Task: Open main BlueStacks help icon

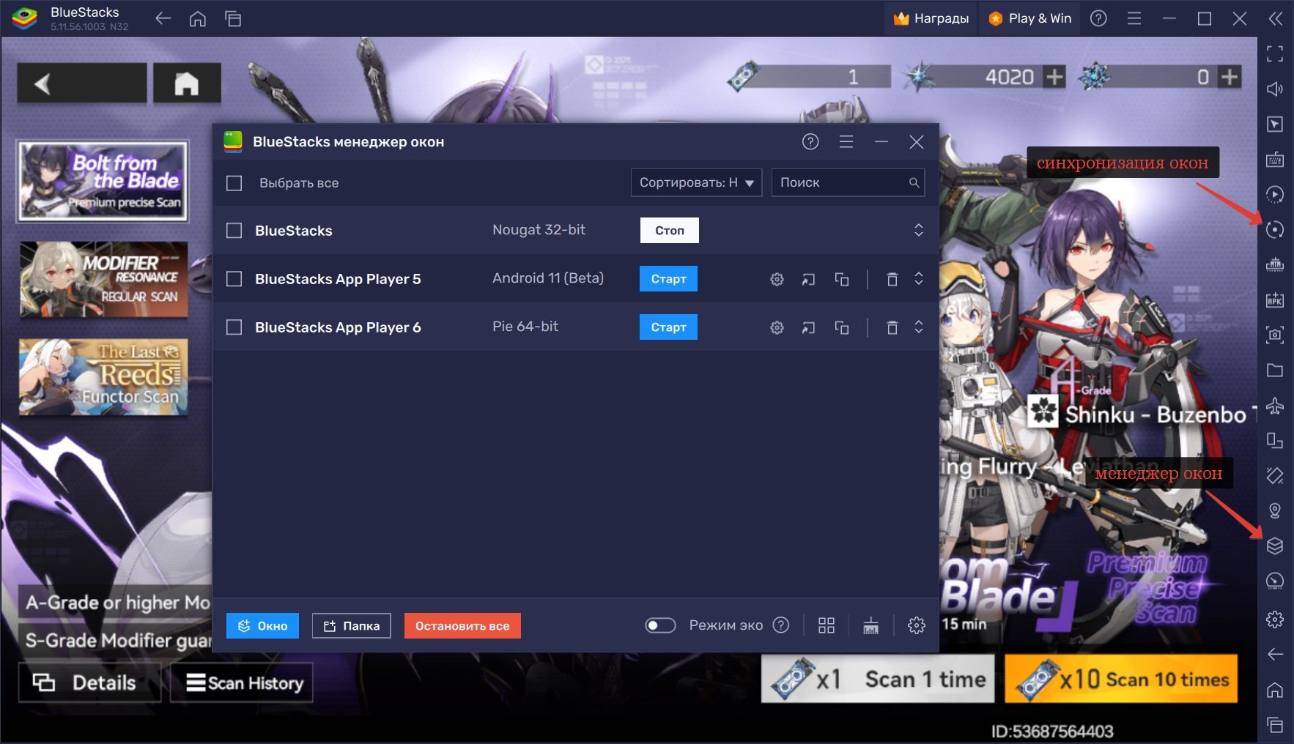Action: (x=1098, y=18)
